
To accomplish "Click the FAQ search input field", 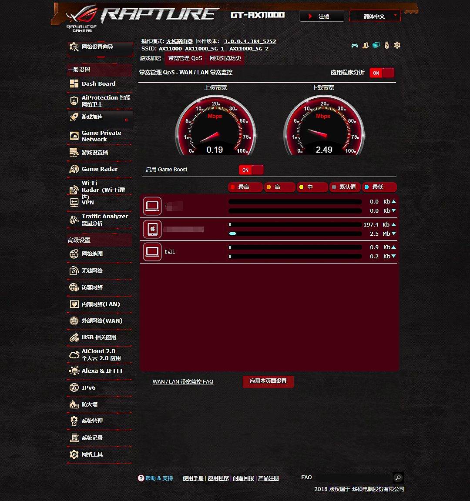I will [x=353, y=478].
